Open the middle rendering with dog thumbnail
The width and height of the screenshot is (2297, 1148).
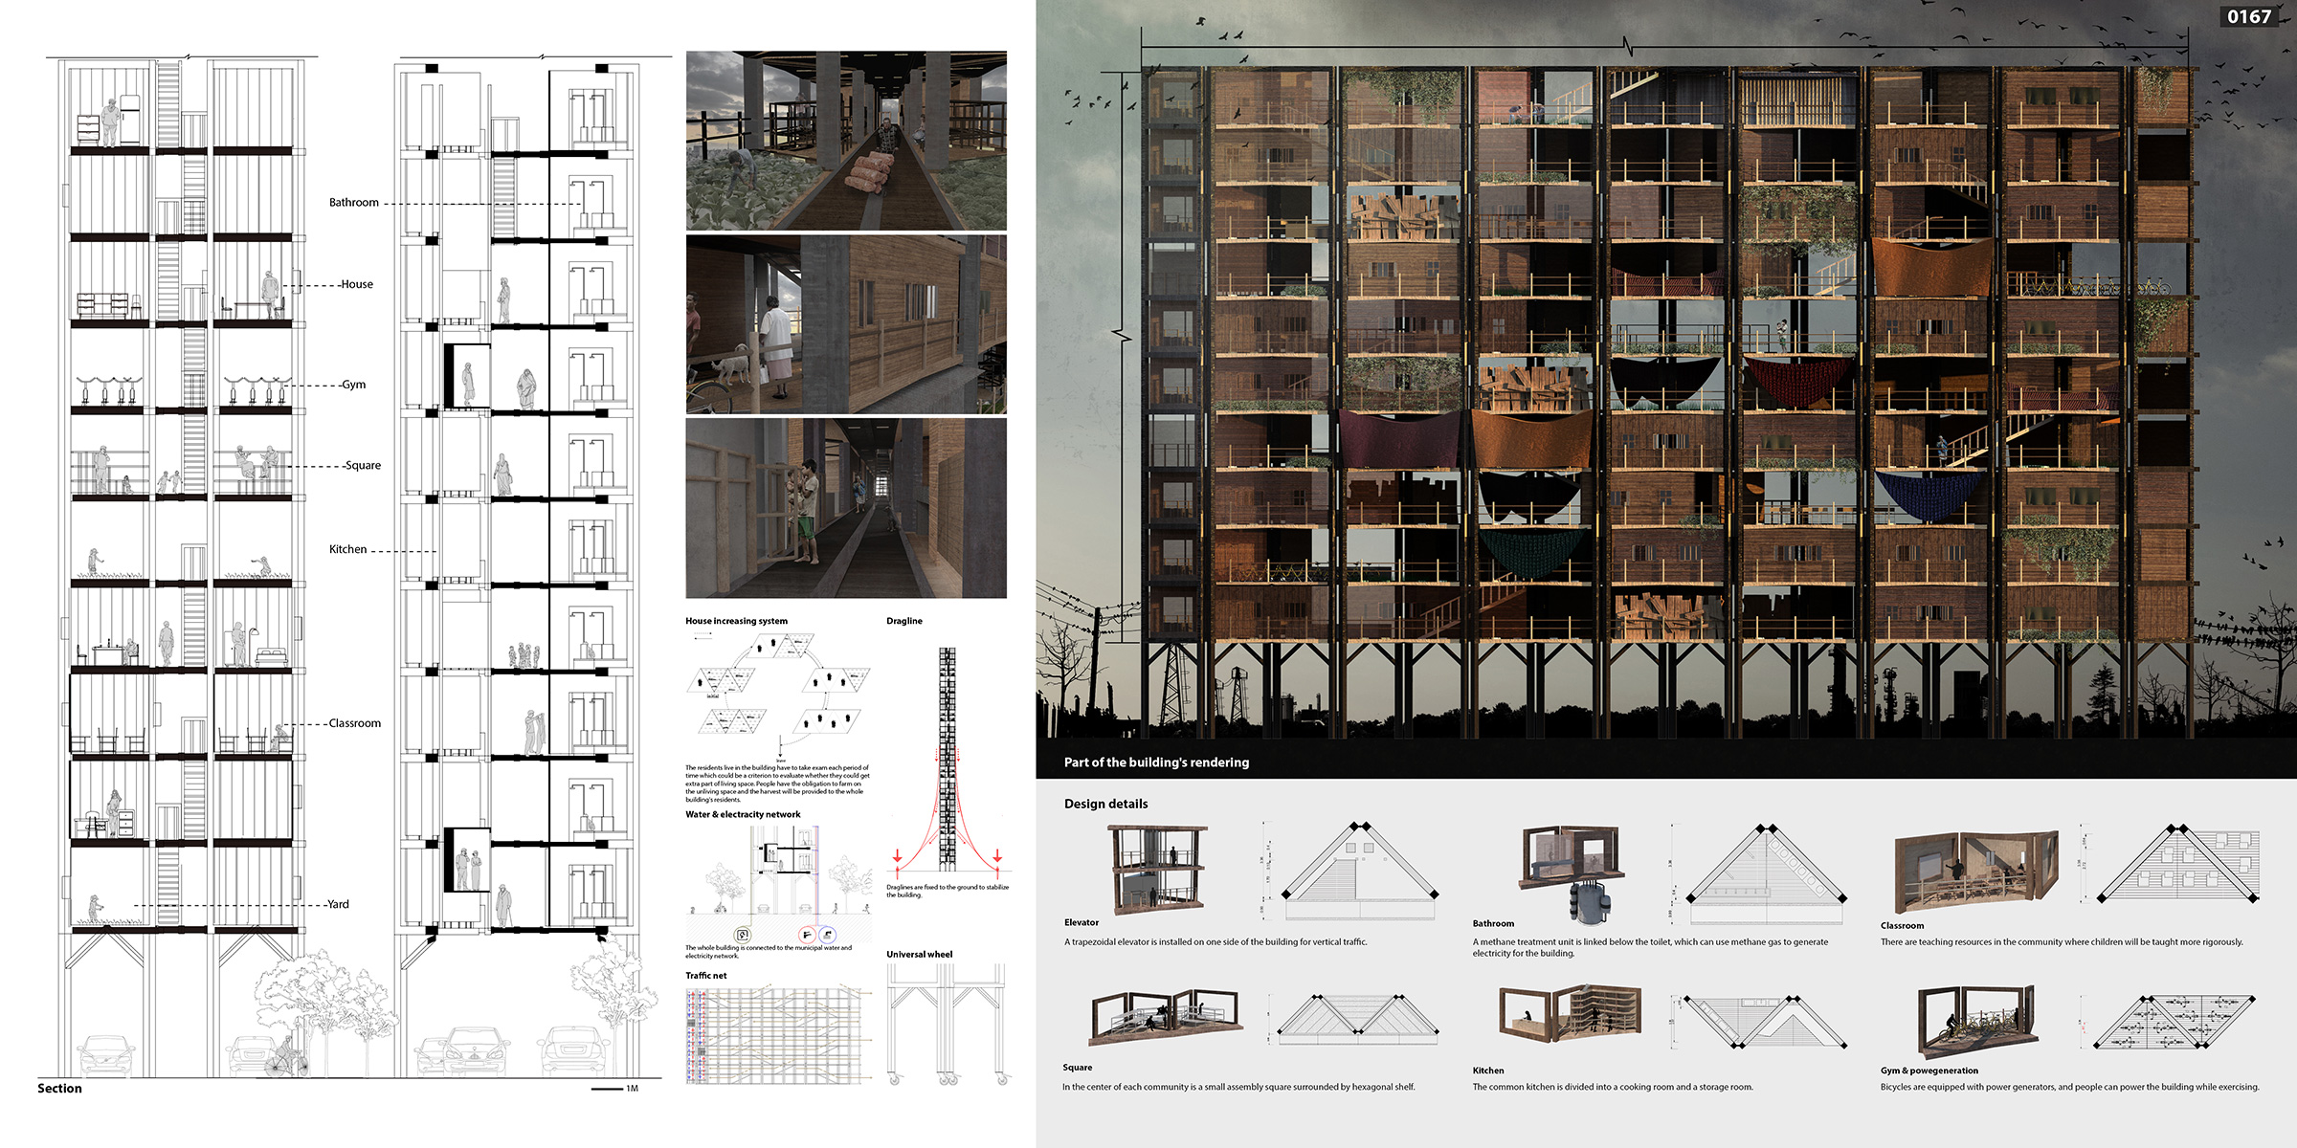(846, 324)
